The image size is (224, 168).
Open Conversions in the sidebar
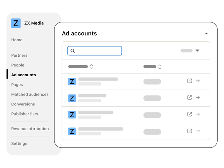click(x=23, y=104)
